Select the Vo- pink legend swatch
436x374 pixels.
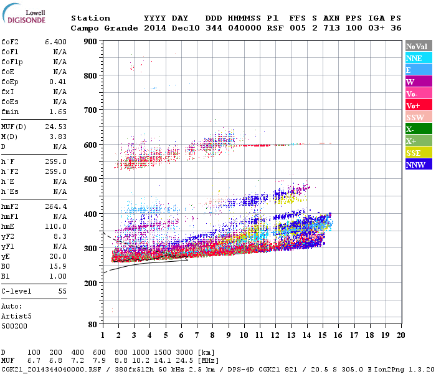(x=419, y=93)
